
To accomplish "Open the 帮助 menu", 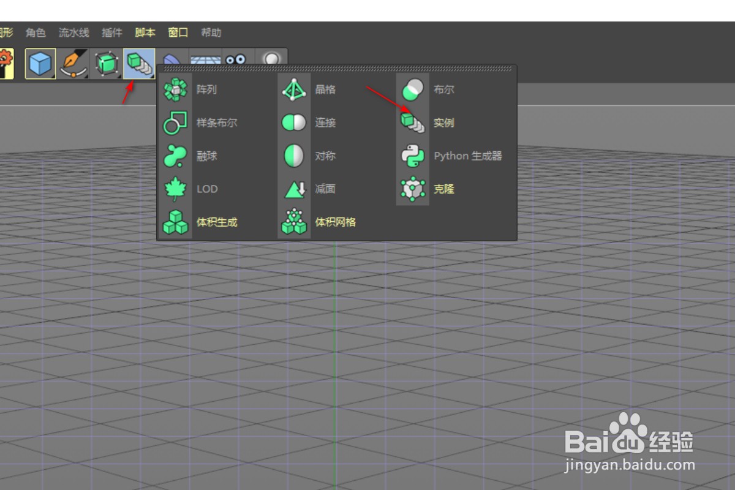I will 211,32.
